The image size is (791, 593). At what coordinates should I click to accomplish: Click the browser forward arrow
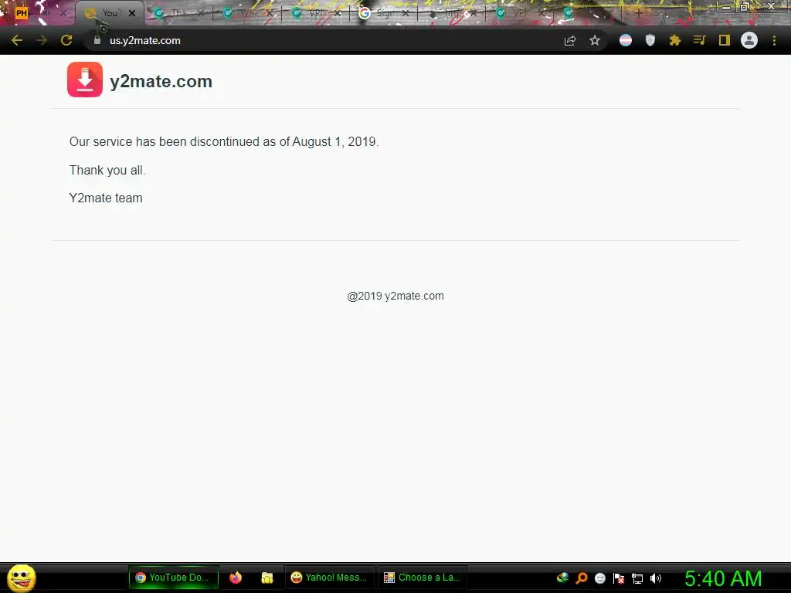(x=42, y=40)
